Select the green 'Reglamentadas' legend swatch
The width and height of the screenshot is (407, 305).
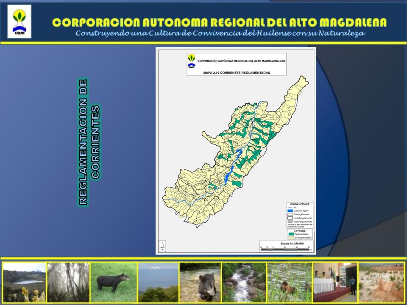tap(291, 234)
